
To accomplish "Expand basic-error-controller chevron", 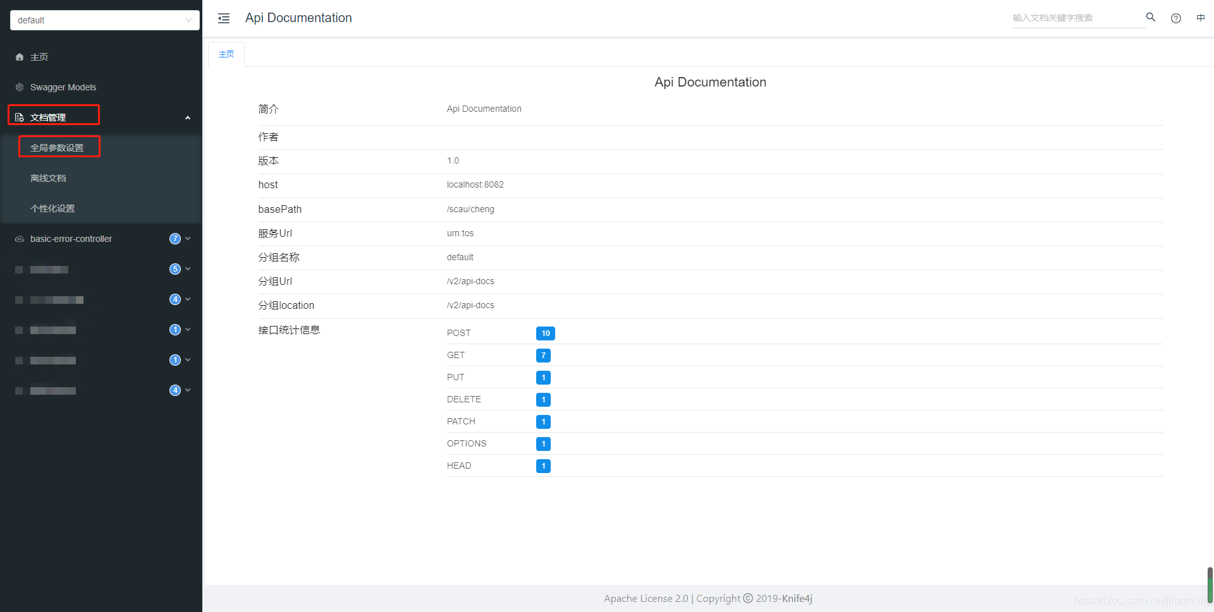I will [188, 239].
